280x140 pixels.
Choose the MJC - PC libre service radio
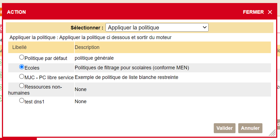(x=22, y=76)
